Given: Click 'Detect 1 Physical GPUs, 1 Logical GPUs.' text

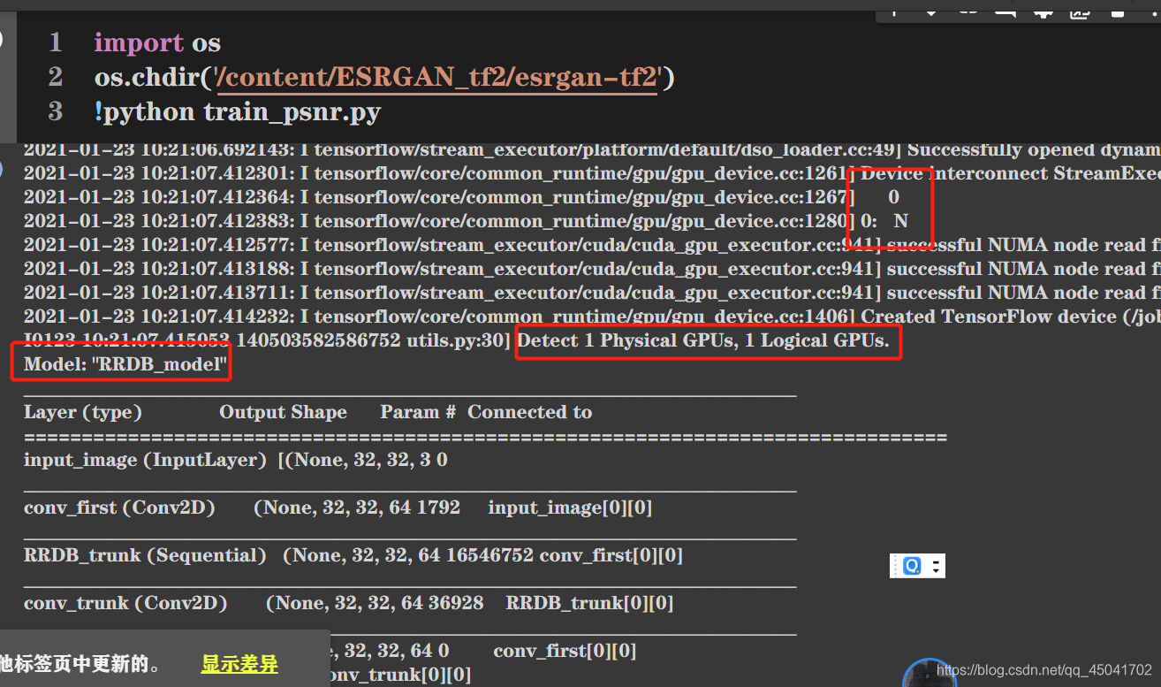Looking at the screenshot, I should 703,340.
